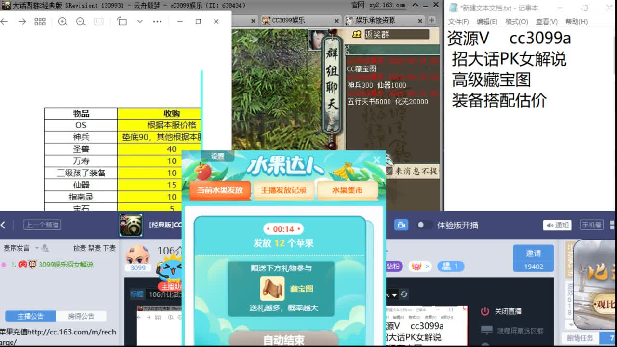
Task: Close the 水果达人 popup
Action: 377,160
